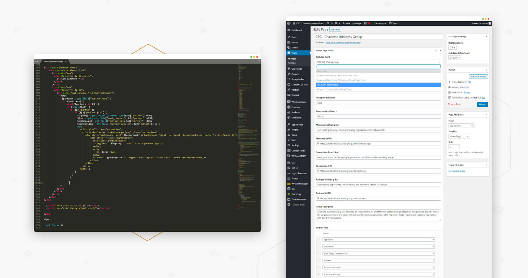This screenshot has height=278, width=528.
Task: Select CBG Golf Championship in the dropdown list
Action: click(378, 85)
